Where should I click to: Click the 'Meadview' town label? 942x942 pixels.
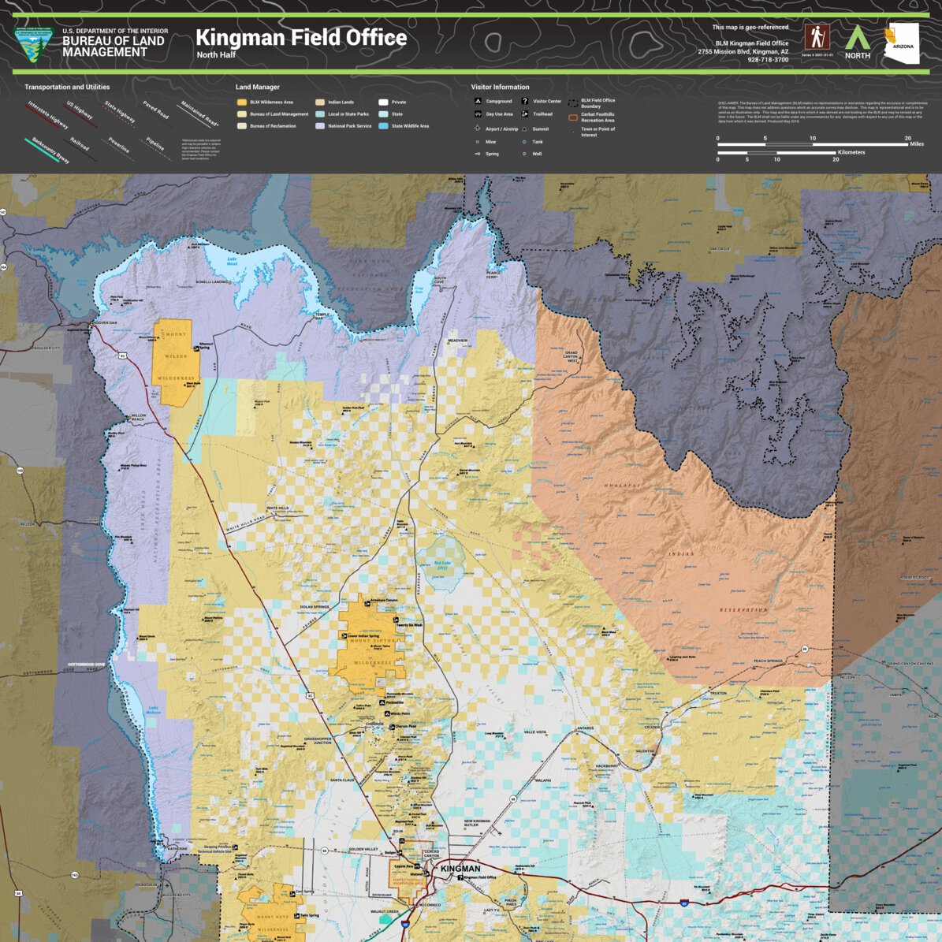[457, 341]
